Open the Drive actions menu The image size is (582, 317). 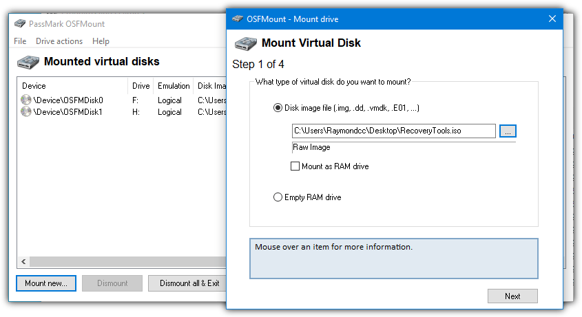(59, 41)
